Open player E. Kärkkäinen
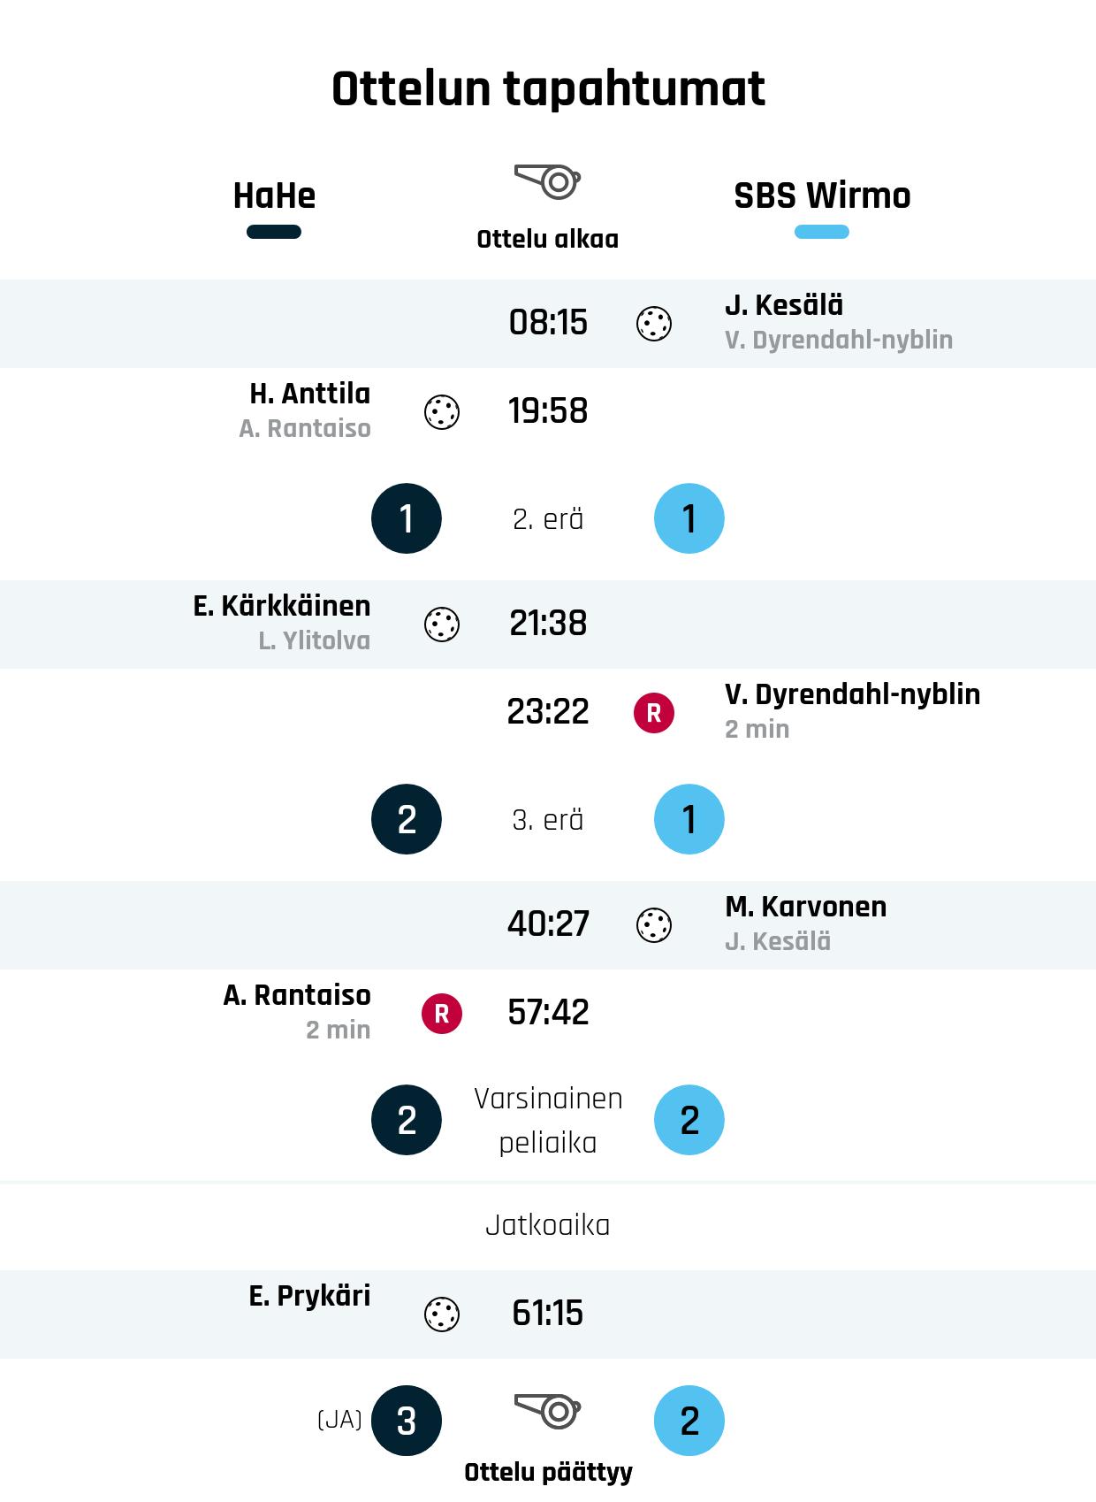1096x1502 pixels. click(x=282, y=606)
